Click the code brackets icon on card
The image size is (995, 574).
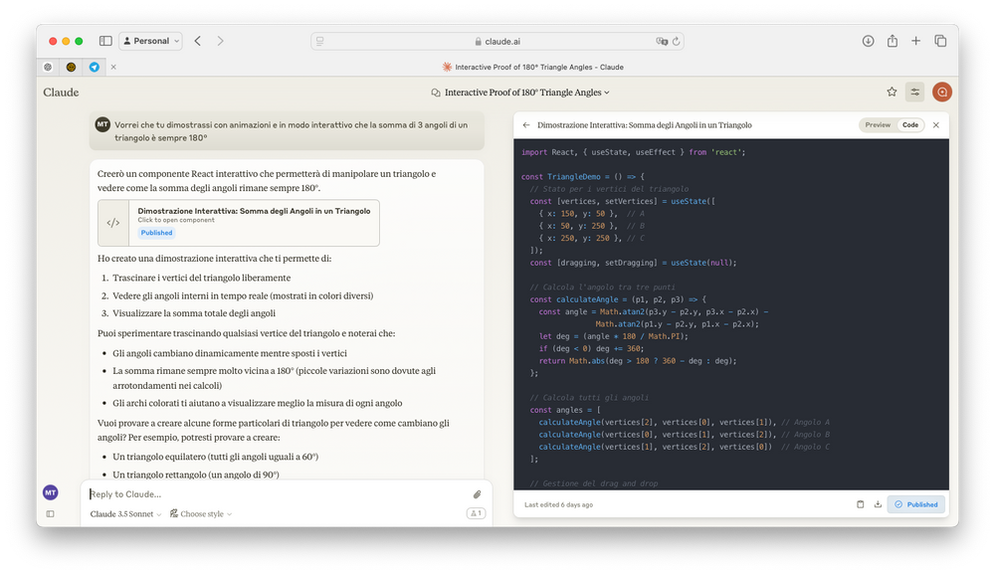pyautogui.click(x=113, y=223)
